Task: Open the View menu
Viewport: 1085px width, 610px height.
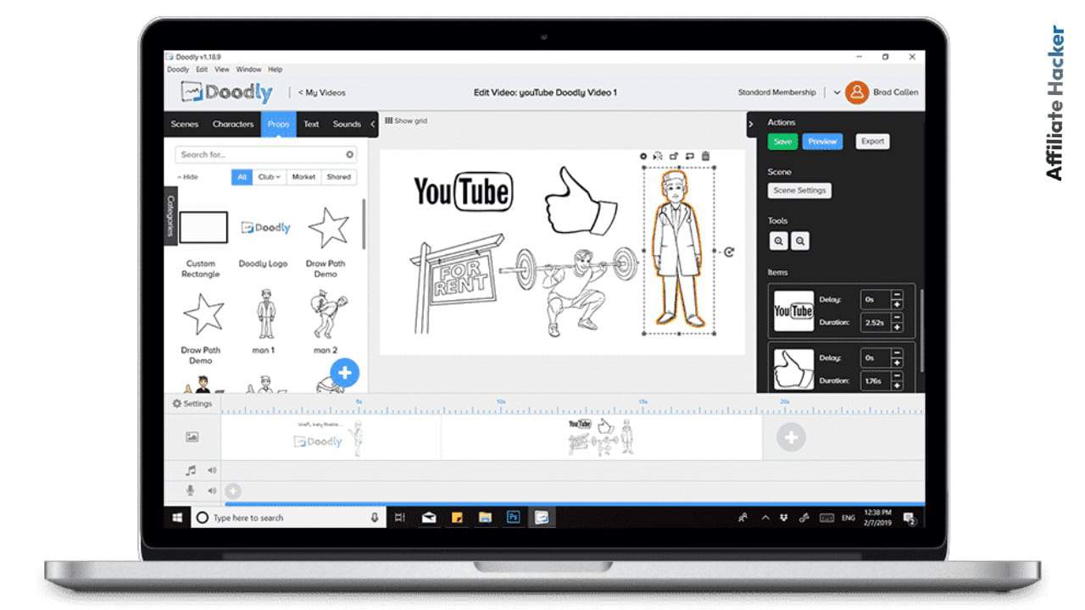Action: [x=222, y=69]
